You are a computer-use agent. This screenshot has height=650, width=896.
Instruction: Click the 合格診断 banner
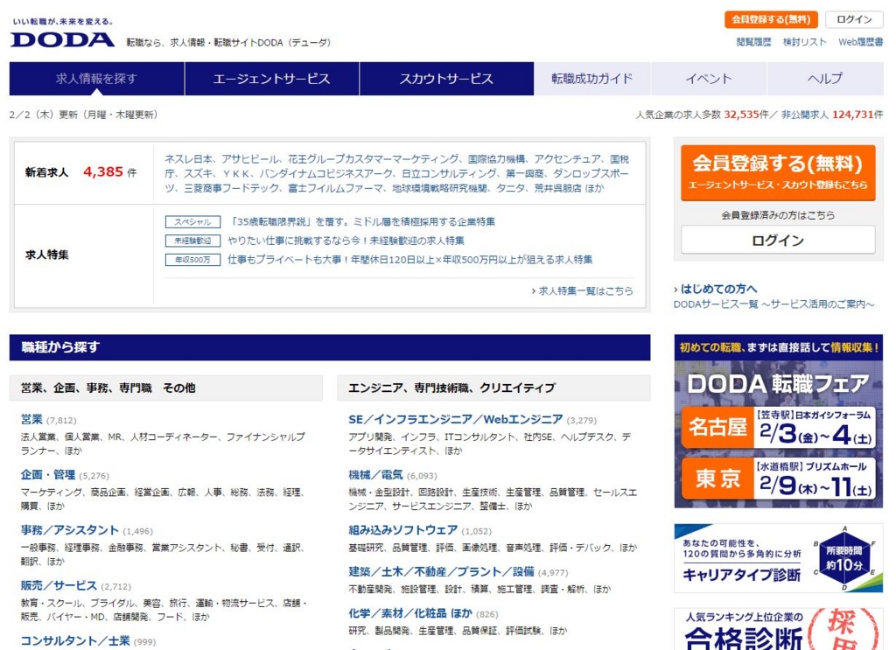tap(778, 629)
